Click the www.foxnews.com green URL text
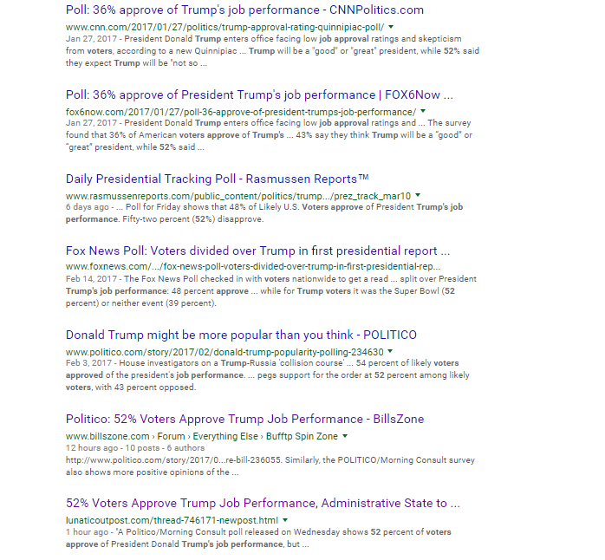Image resolution: width=605 pixels, height=560 pixels. 253,267
